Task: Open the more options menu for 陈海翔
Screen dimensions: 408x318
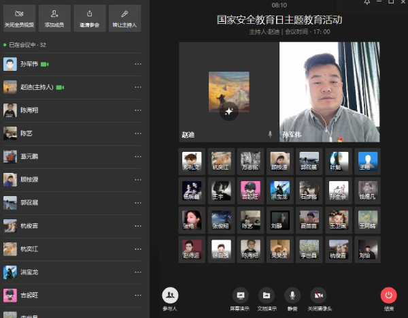Action: click(x=138, y=111)
